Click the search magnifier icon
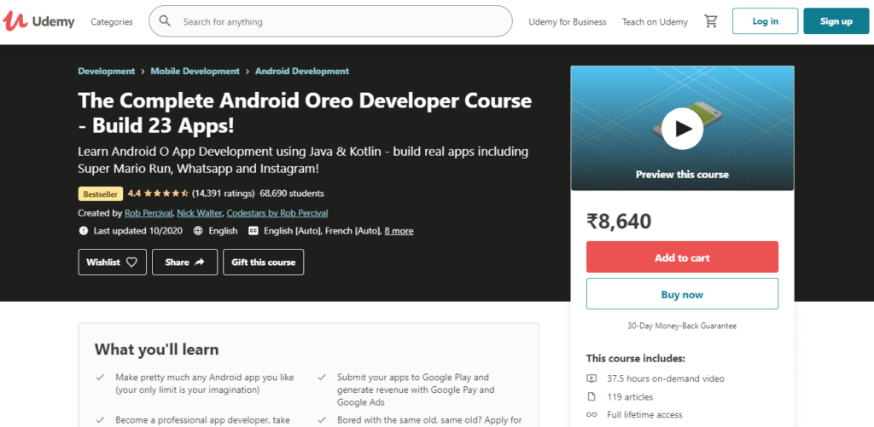The height and width of the screenshot is (427, 874). coord(165,21)
